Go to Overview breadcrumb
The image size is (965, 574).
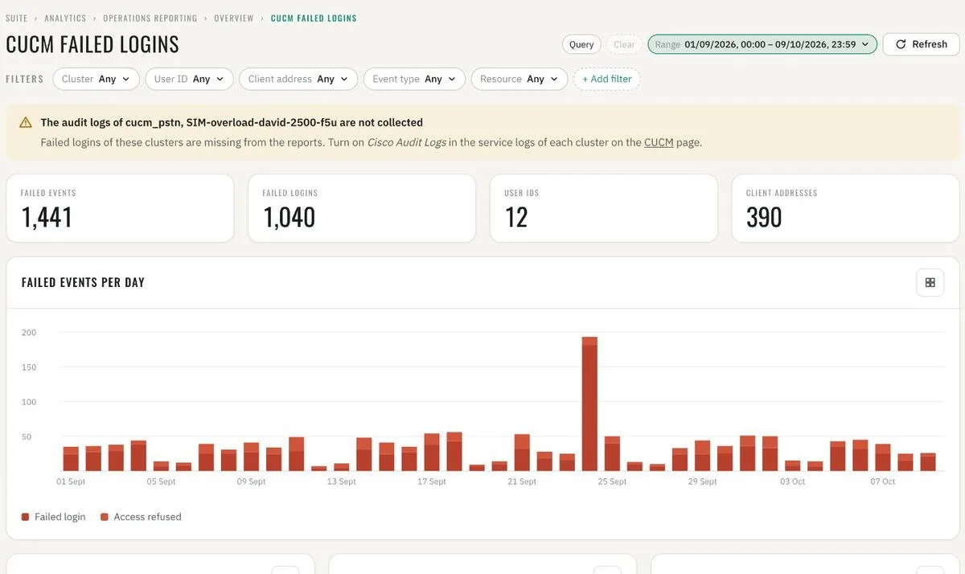[234, 18]
